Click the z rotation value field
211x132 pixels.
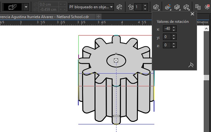[x=167, y=45]
